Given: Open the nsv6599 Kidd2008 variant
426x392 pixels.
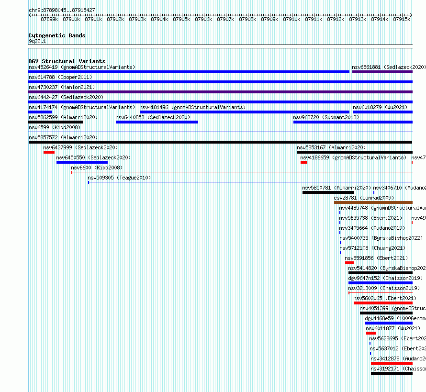Looking at the screenshot, I should [55, 127].
